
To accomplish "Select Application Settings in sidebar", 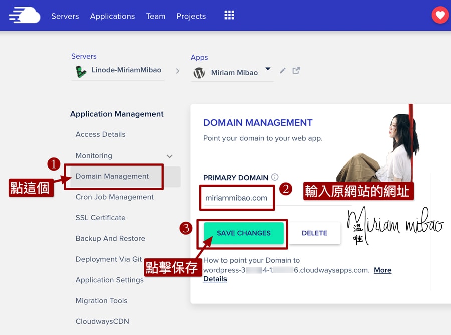I will pyautogui.click(x=110, y=280).
